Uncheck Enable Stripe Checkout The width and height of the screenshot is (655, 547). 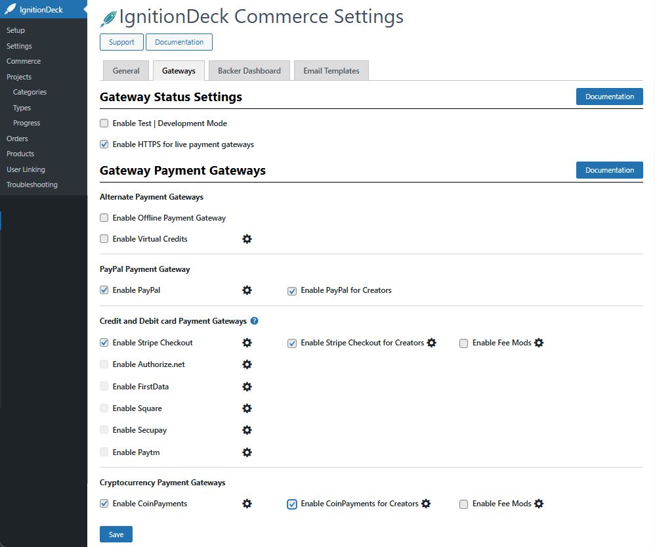pyautogui.click(x=104, y=343)
